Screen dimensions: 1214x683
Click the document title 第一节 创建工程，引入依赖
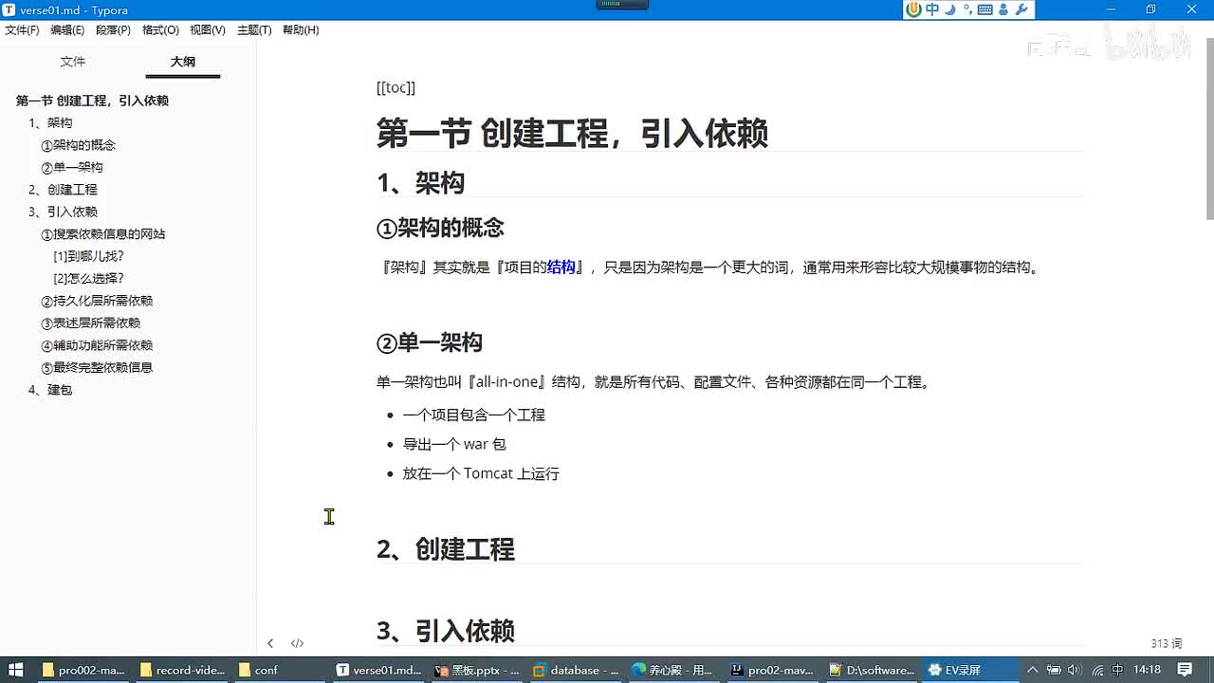[x=572, y=133]
